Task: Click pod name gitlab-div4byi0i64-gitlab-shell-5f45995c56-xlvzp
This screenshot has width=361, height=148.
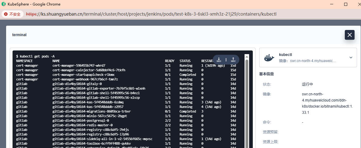Action: tap(96, 98)
